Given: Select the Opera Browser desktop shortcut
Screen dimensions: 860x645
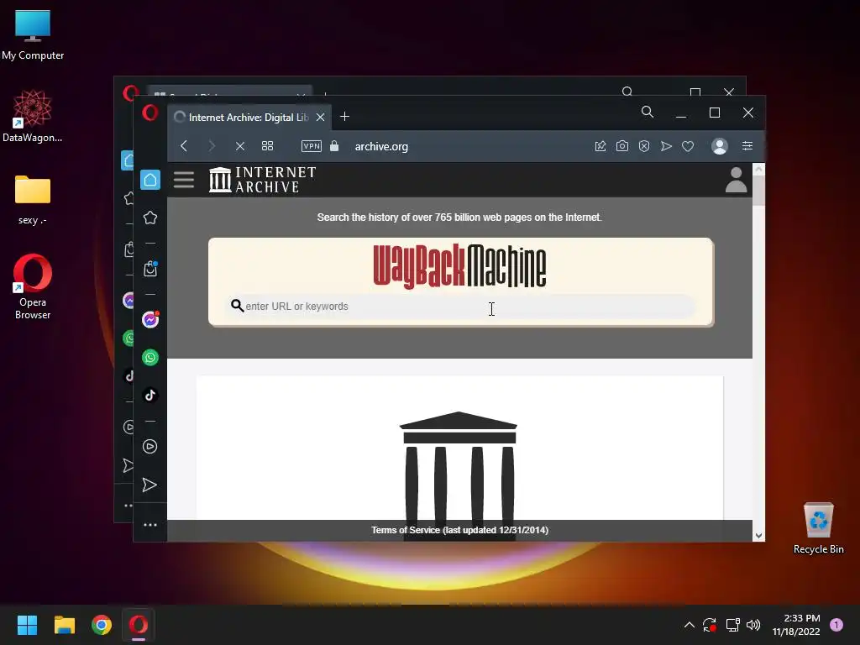Looking at the screenshot, I should (33, 286).
